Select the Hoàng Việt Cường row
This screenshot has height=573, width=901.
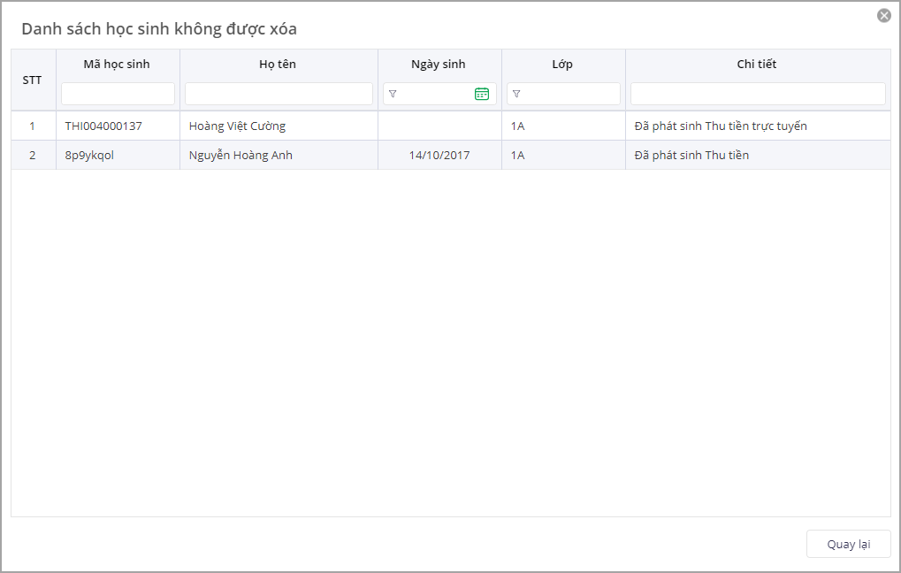click(238, 126)
